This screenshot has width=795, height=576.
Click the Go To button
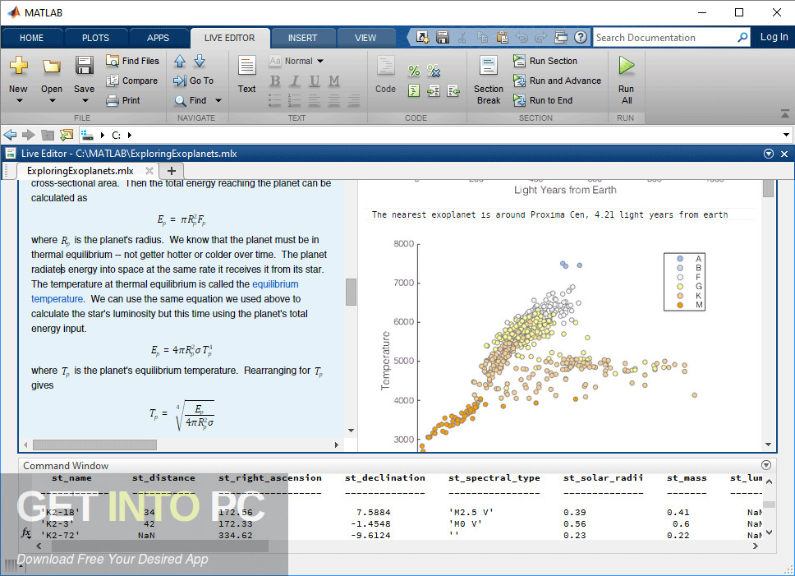193,81
